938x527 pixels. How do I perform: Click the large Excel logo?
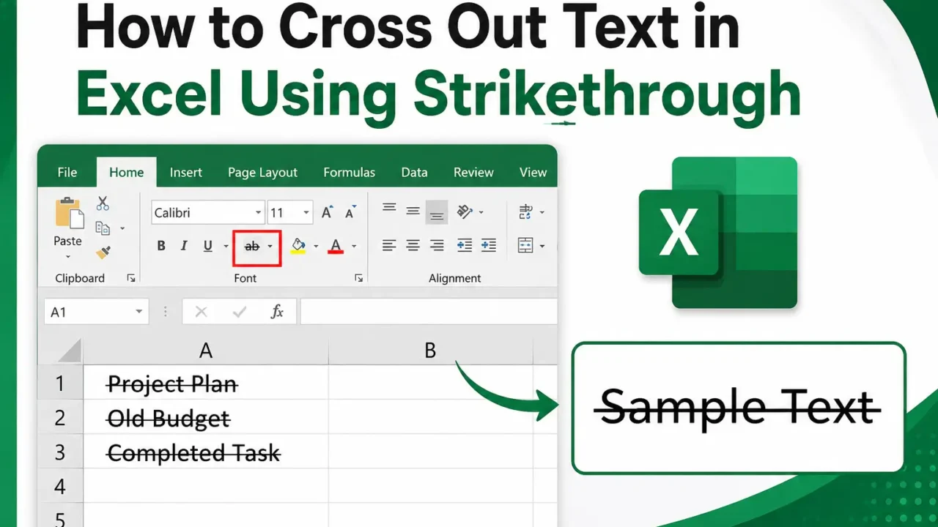718,233
